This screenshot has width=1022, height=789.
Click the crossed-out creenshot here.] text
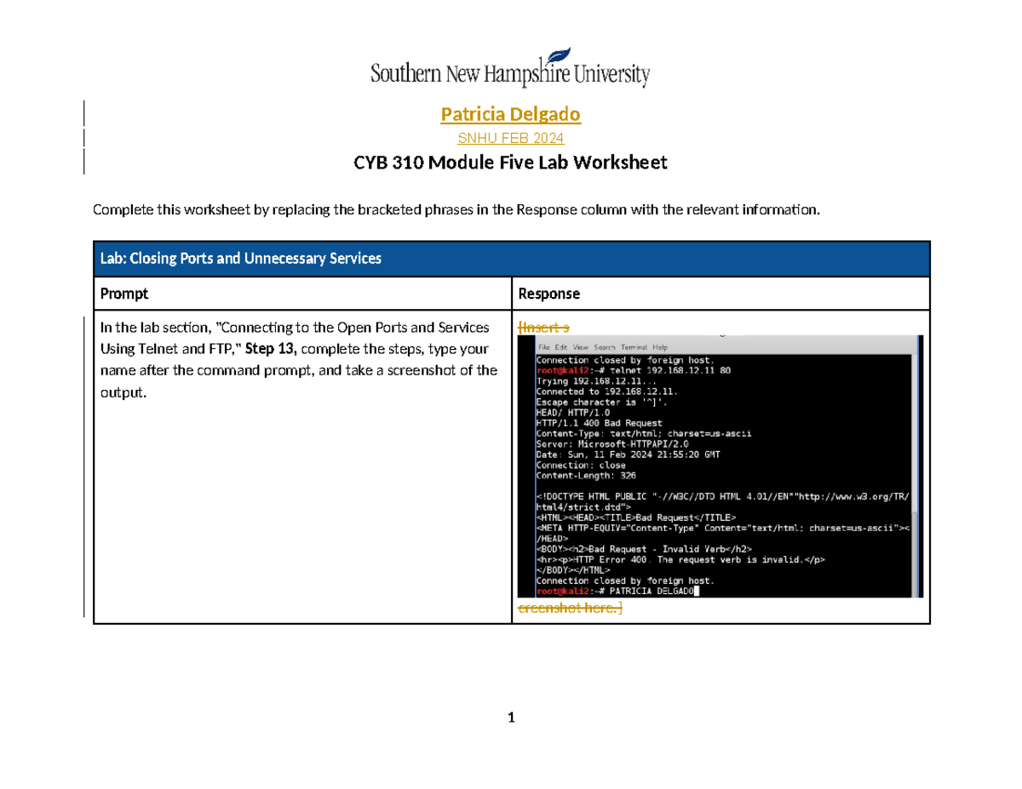pos(568,609)
